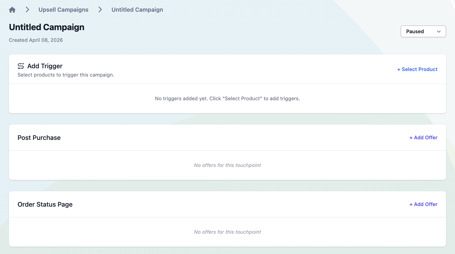
Task: Click Post Purchase 'No offers for this touchpoint'
Action: (x=227, y=165)
